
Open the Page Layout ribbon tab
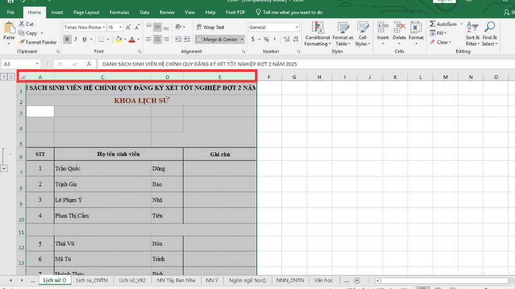pos(86,12)
